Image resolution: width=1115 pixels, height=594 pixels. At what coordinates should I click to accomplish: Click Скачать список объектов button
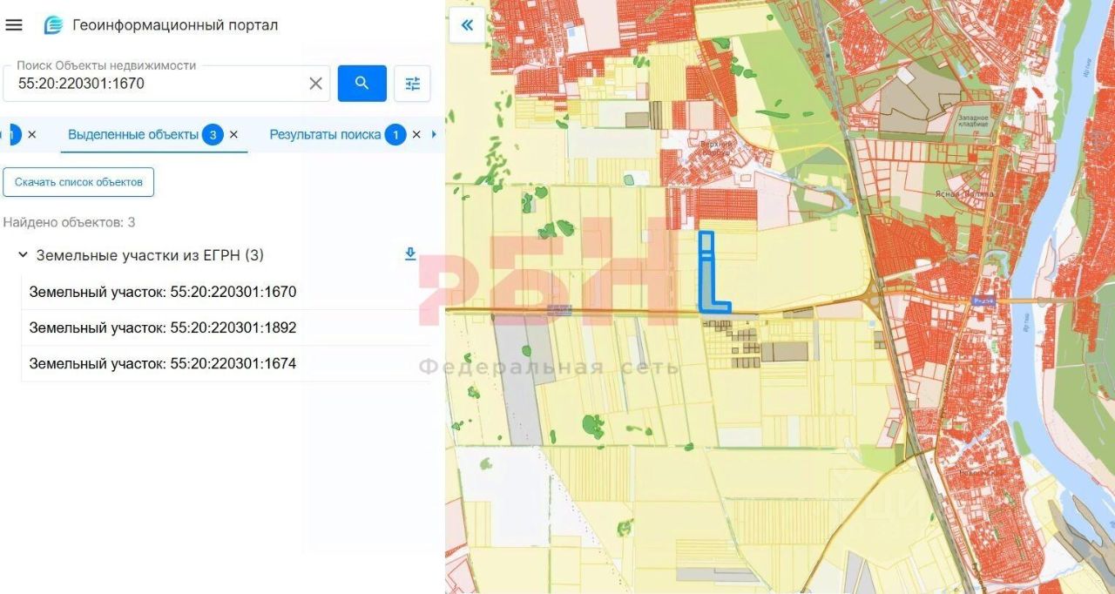click(78, 182)
